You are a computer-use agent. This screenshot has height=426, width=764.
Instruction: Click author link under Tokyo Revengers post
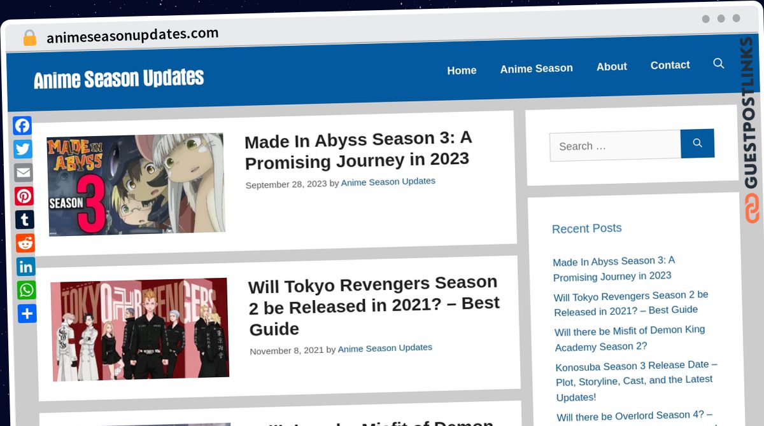coord(385,348)
